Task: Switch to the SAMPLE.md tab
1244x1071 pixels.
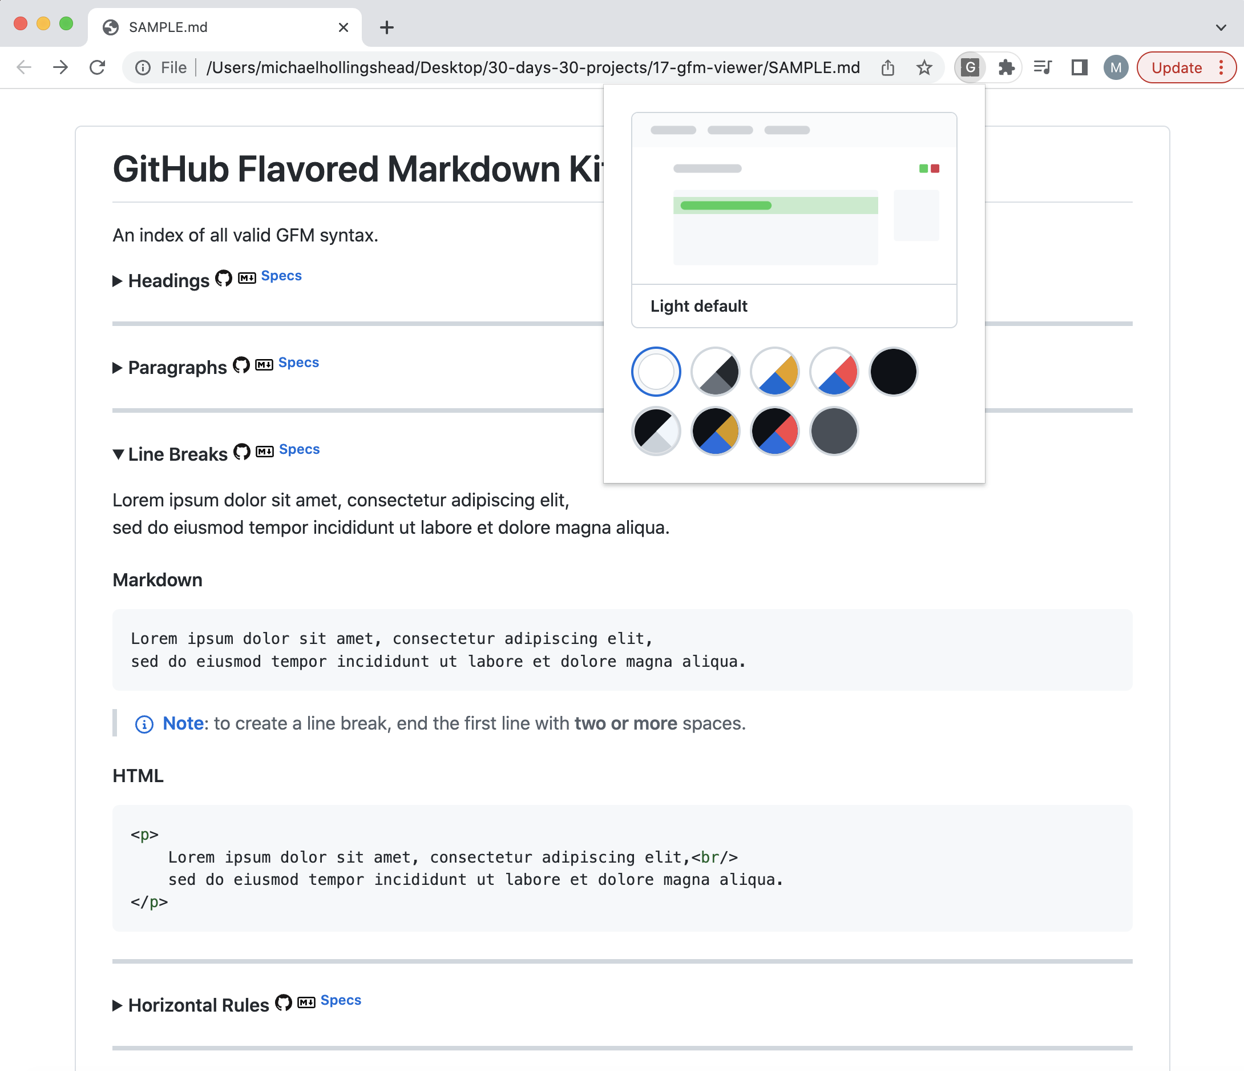Action: (x=225, y=27)
